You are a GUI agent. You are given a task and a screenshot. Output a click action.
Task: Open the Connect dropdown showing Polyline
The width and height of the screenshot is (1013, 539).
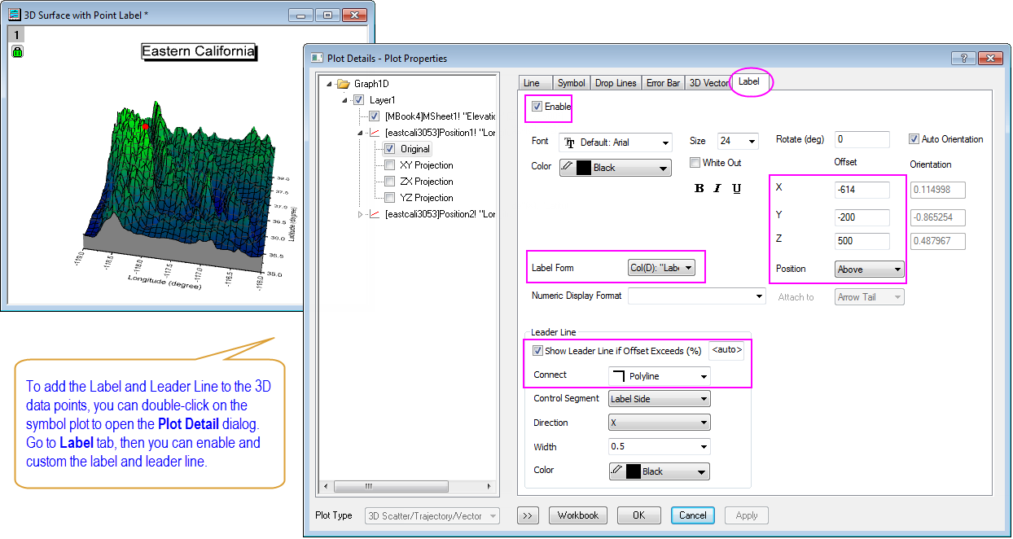(660, 376)
